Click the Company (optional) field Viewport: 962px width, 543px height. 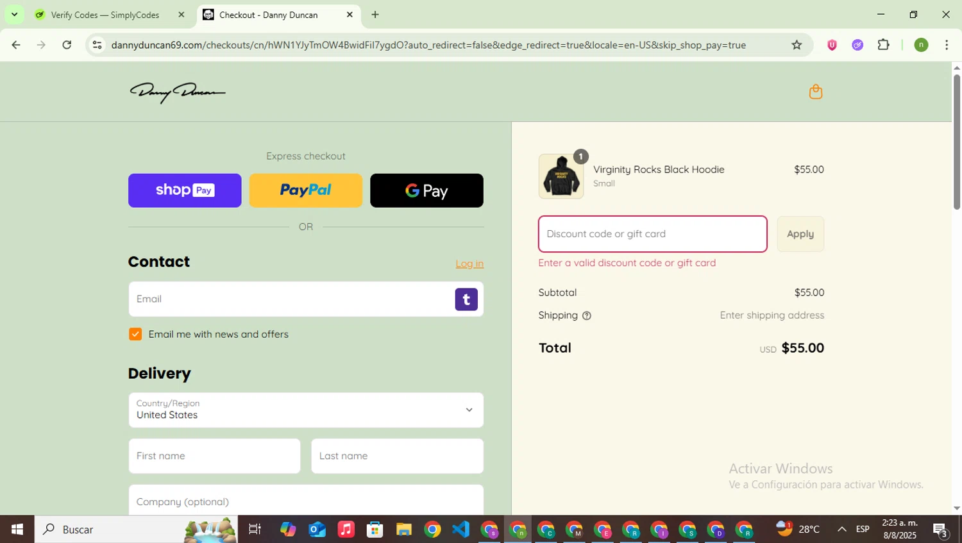point(306,500)
